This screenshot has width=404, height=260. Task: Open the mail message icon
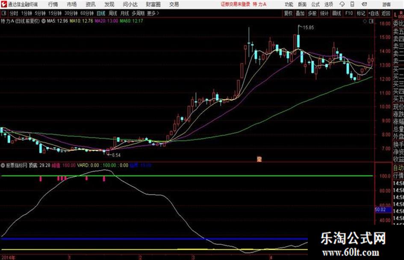(x=364, y=4)
